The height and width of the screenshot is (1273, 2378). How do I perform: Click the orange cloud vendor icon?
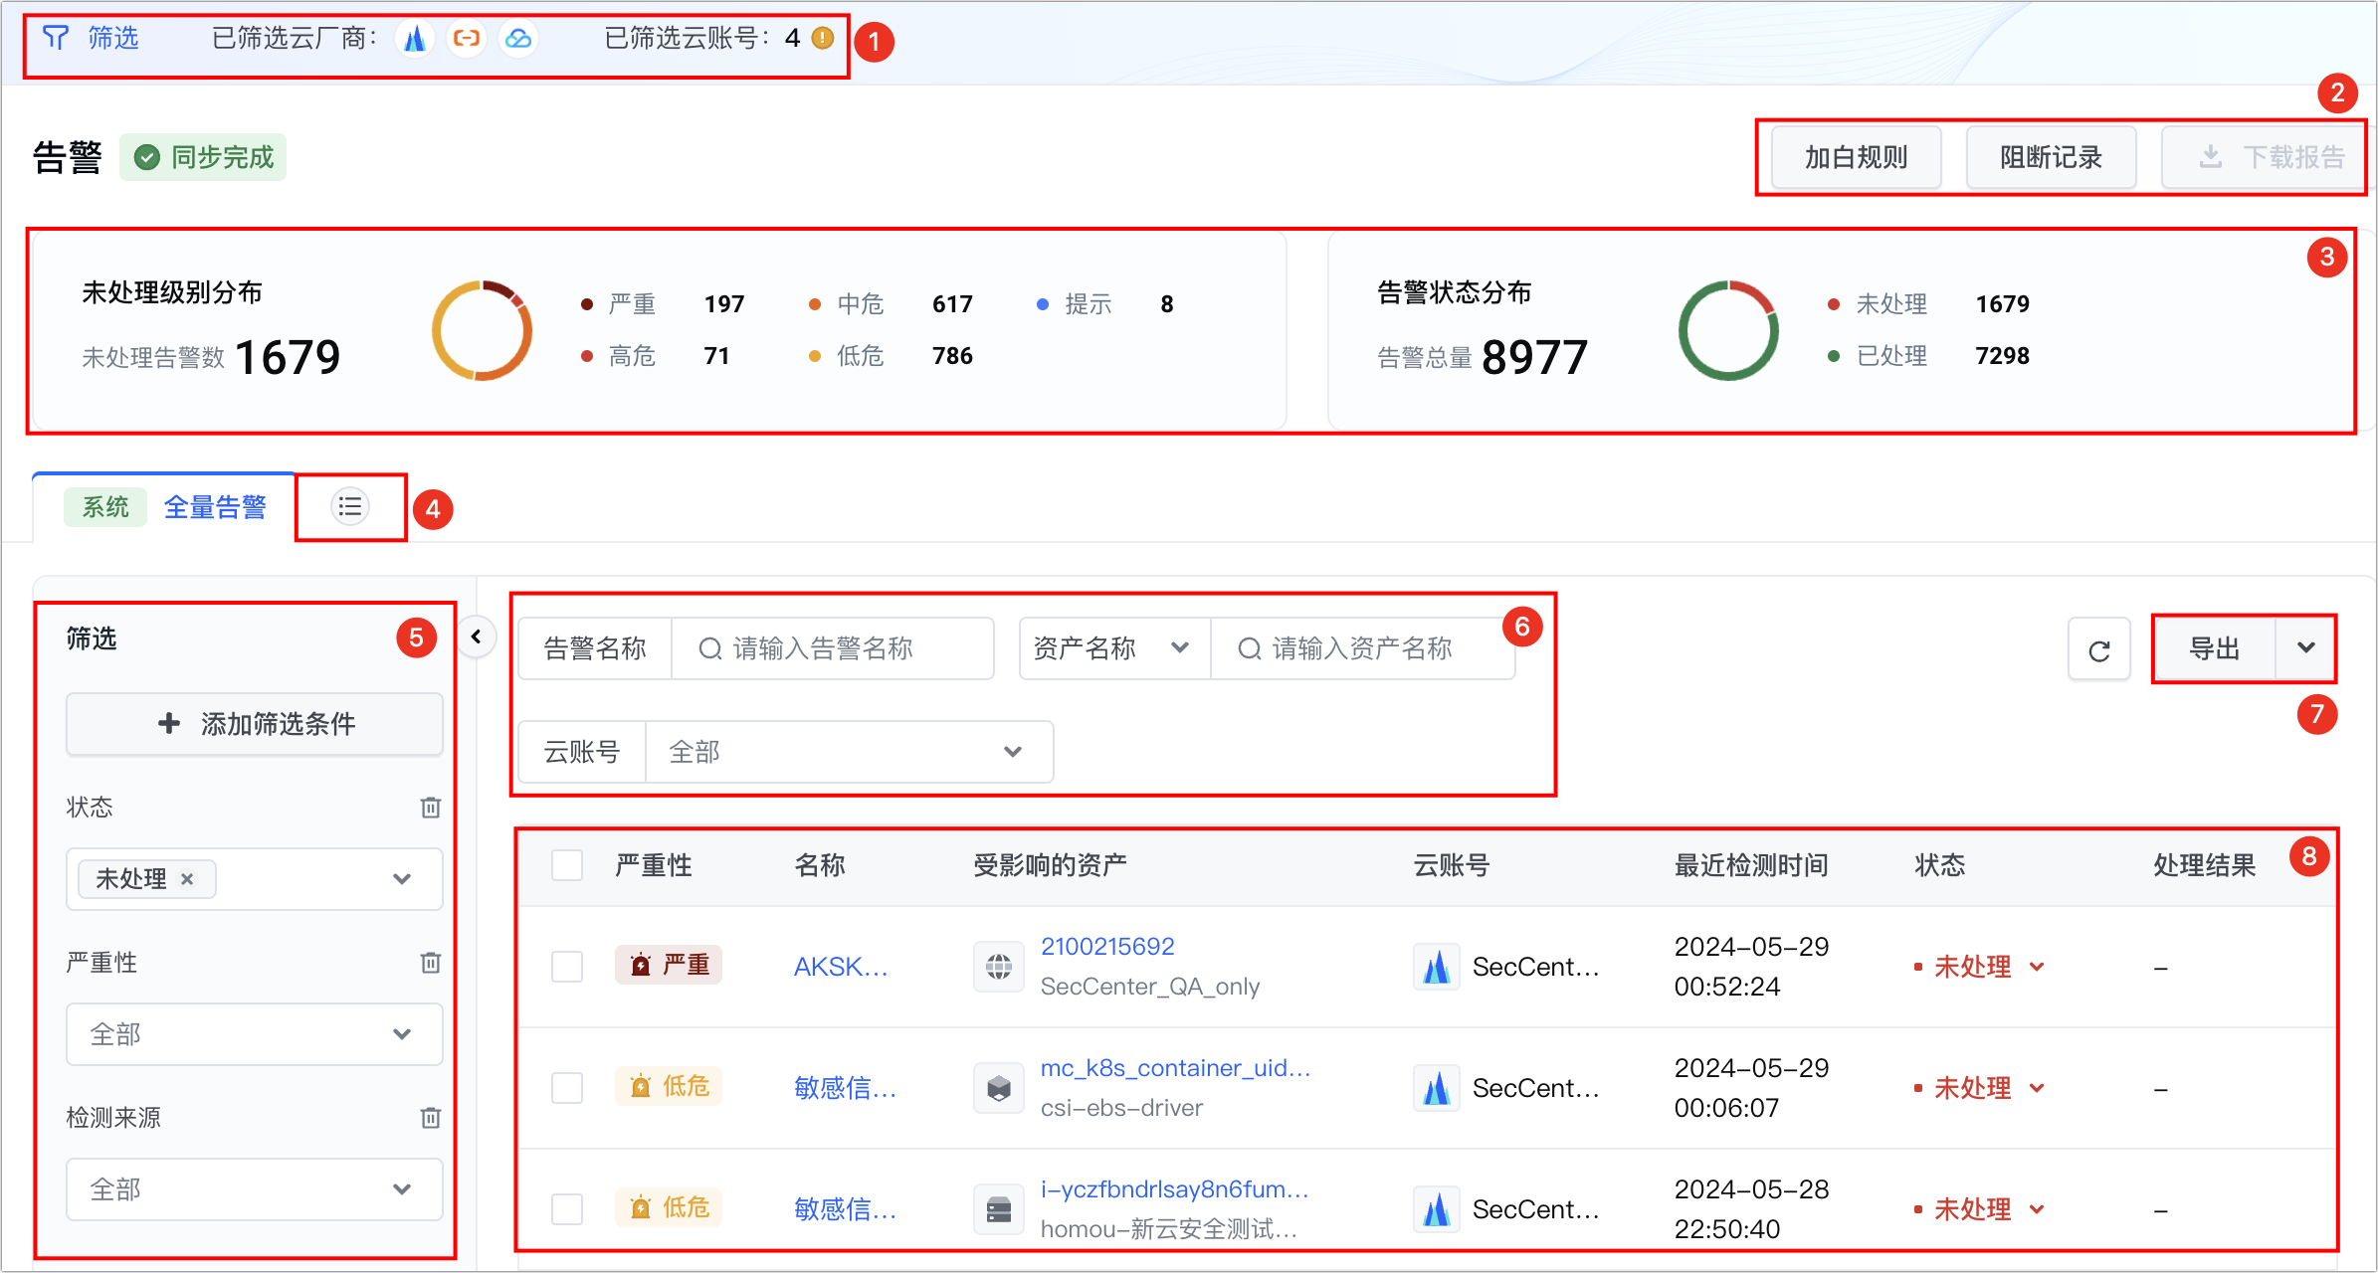467,38
